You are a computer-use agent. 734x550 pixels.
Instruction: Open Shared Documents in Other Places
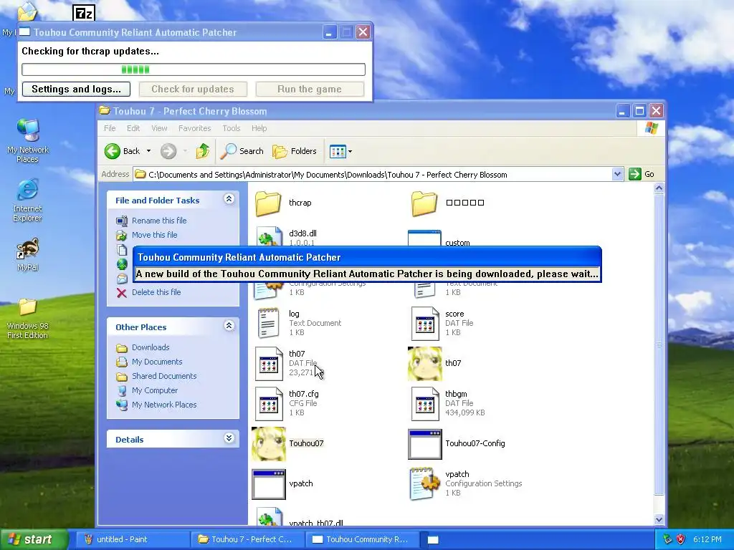[164, 376]
